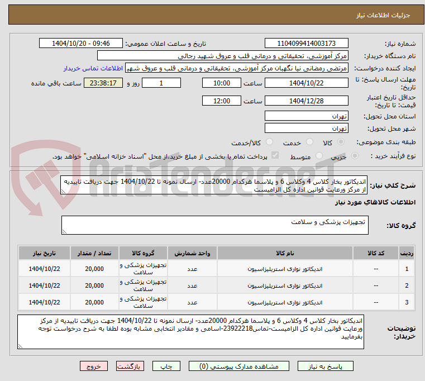
Task: Open مشاهده مدارک پیوستی (0) button
Action: tap(239, 366)
